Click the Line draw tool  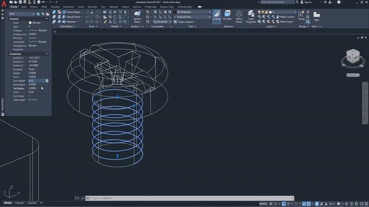pos(92,17)
